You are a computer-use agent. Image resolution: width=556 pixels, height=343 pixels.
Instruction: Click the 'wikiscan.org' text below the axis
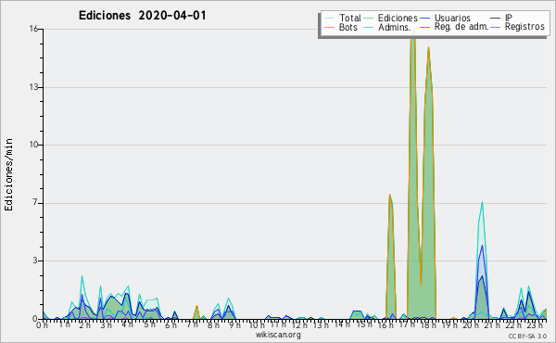pos(278,335)
